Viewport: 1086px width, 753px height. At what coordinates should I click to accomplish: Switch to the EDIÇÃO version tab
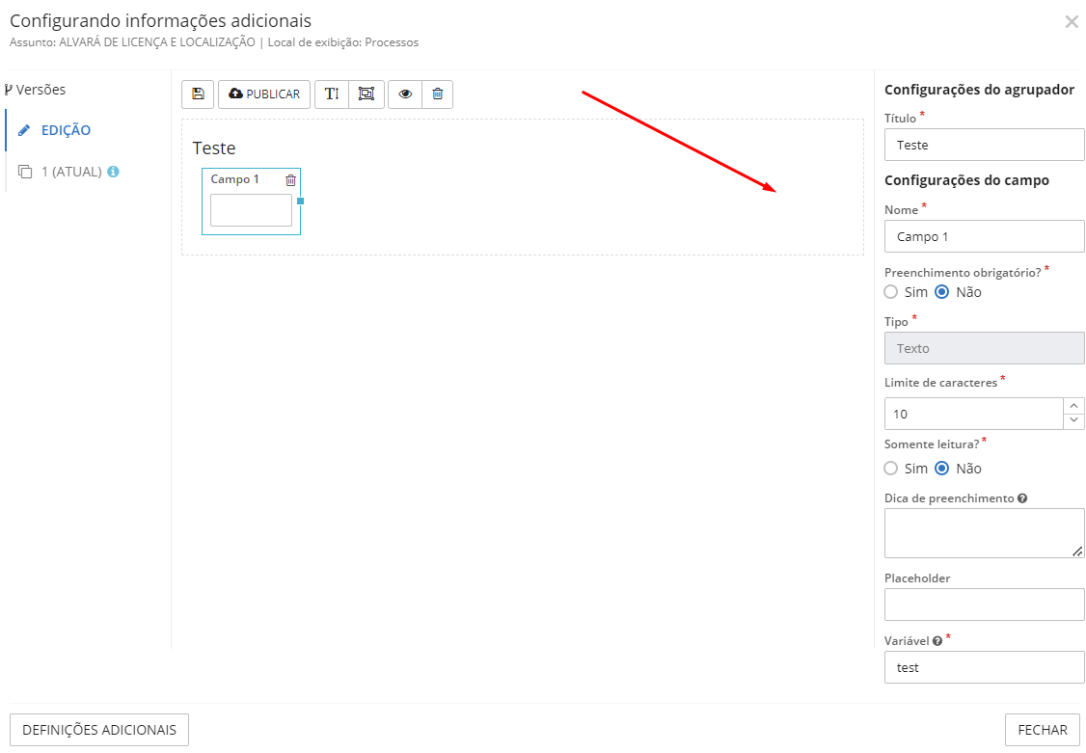point(66,130)
